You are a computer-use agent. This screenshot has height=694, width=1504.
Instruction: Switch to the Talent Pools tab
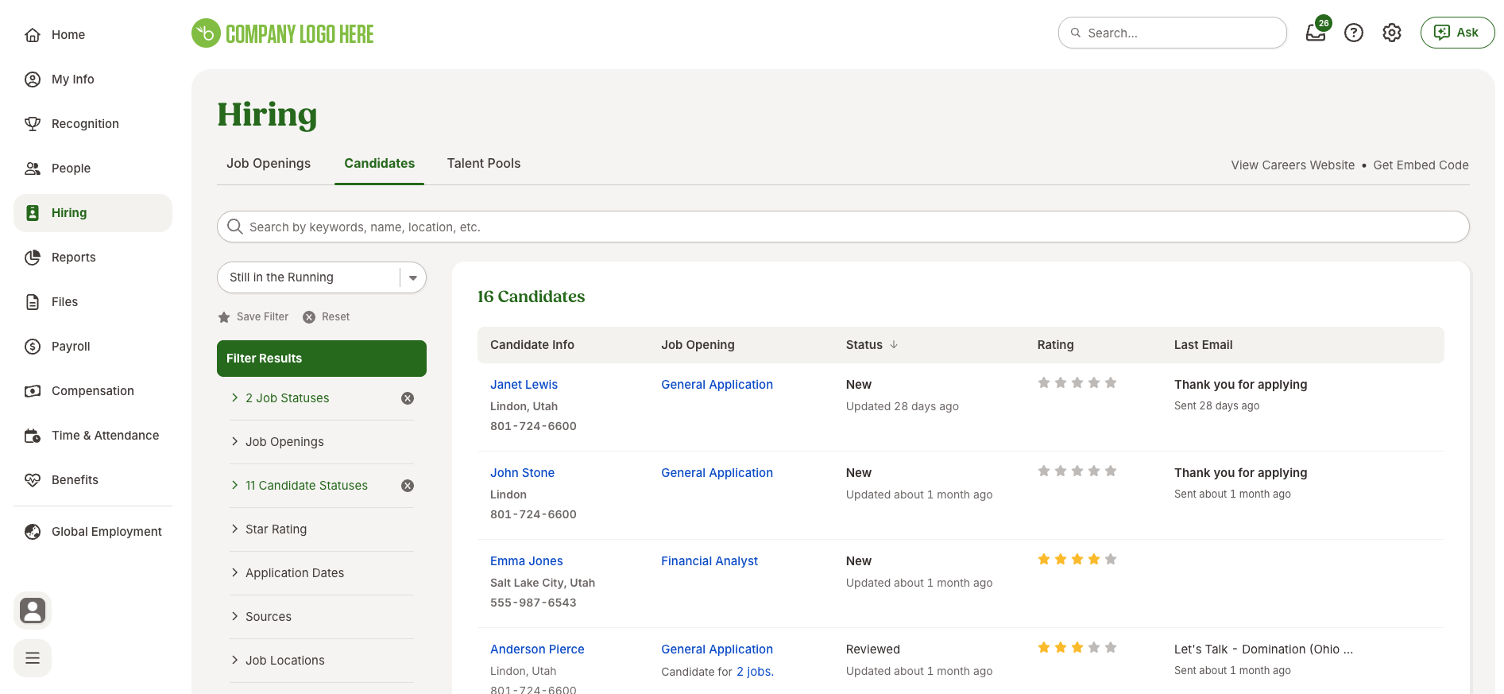click(484, 164)
